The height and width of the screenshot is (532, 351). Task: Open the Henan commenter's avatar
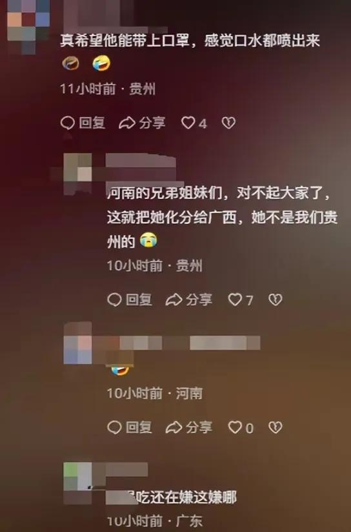pos(77,343)
